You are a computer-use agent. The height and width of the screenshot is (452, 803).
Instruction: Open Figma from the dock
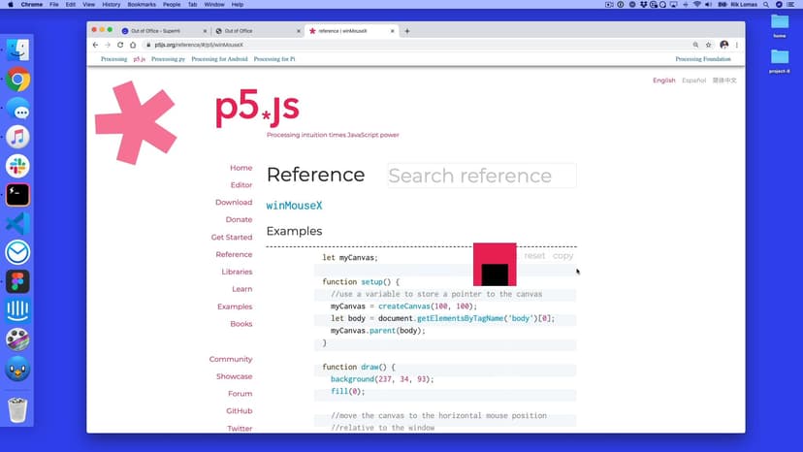17,281
